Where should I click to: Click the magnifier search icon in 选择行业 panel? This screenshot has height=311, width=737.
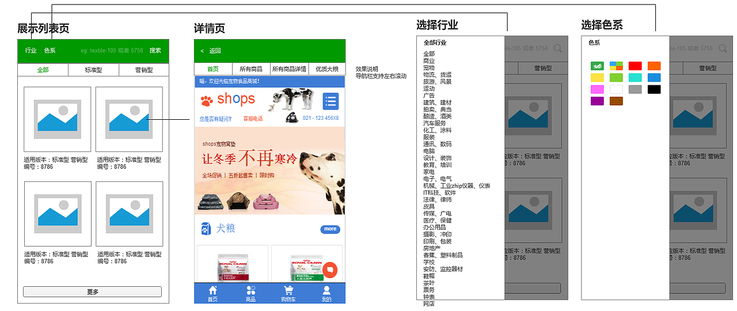click(557, 49)
